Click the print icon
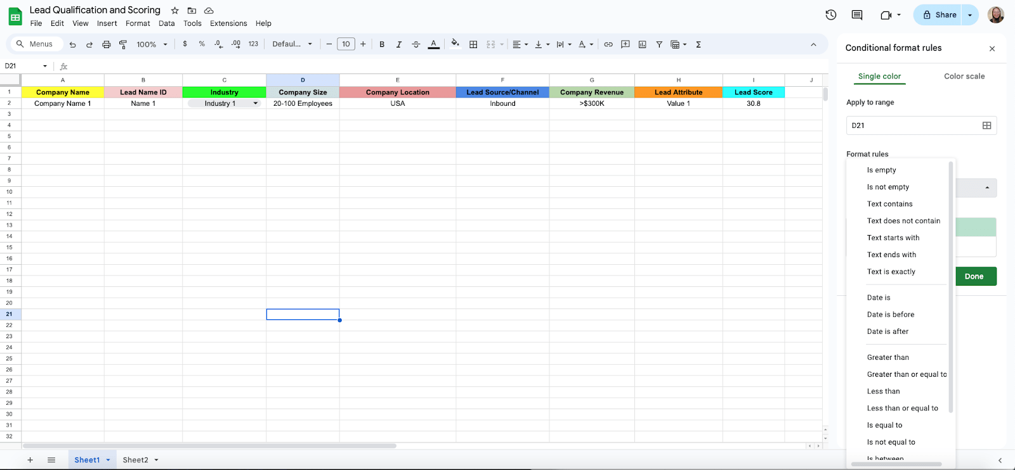The width and height of the screenshot is (1015, 470). (x=107, y=44)
